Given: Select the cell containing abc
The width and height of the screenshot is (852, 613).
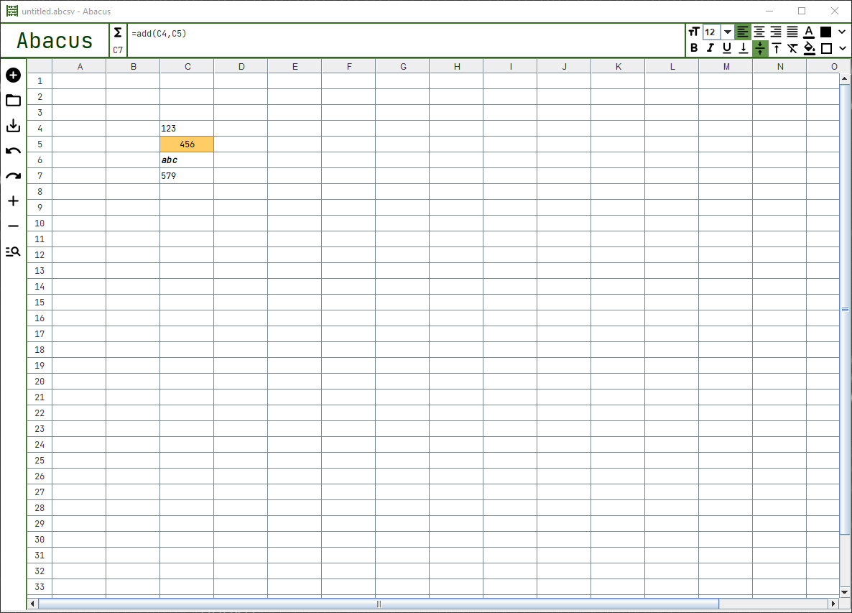Looking at the screenshot, I should coord(187,160).
